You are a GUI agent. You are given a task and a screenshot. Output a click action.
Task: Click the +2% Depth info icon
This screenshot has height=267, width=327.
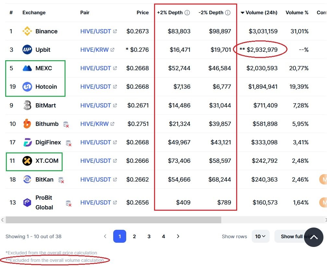click(187, 13)
